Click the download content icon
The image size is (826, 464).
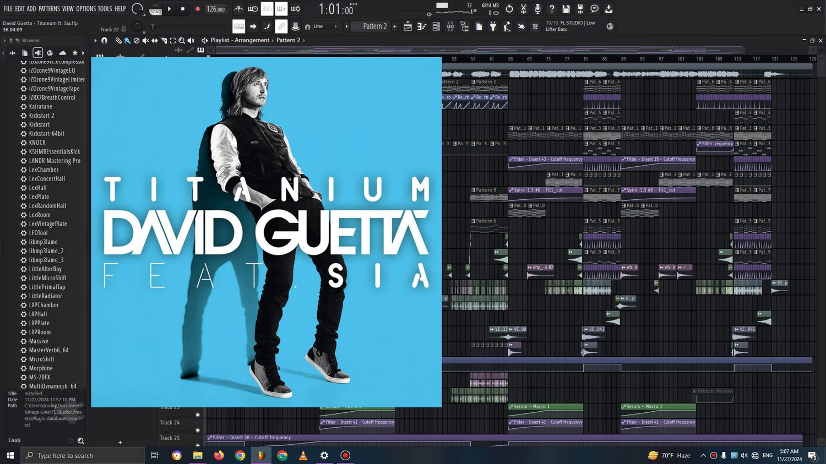pyautogui.click(x=608, y=9)
